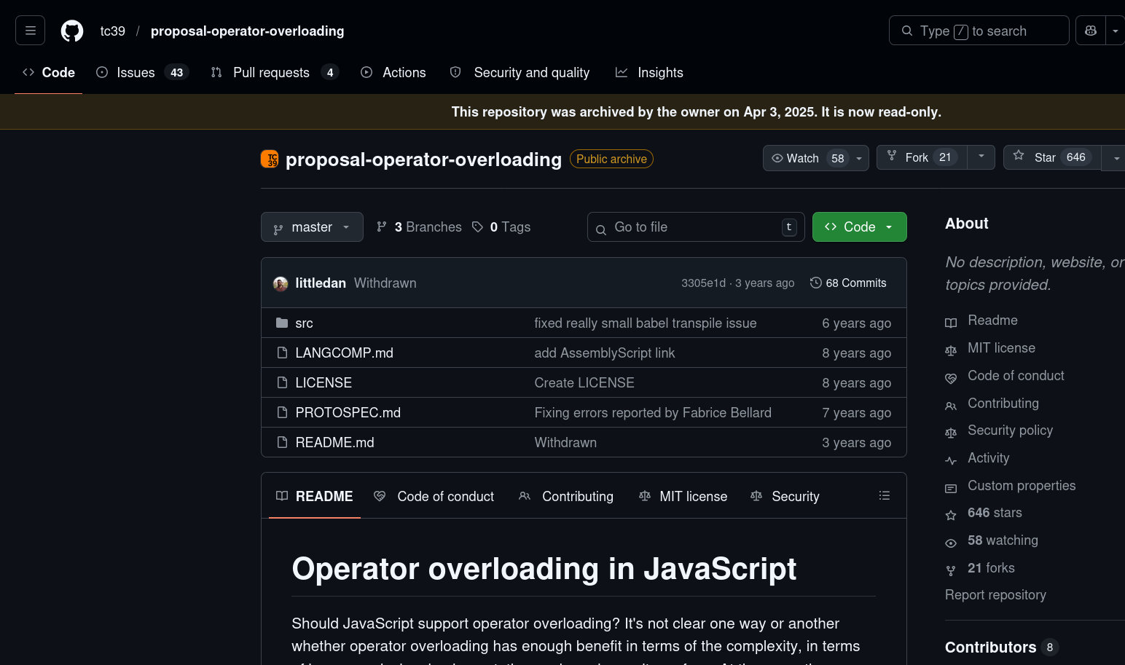Open the master branch selector
This screenshot has height=665, width=1125.
pos(312,227)
